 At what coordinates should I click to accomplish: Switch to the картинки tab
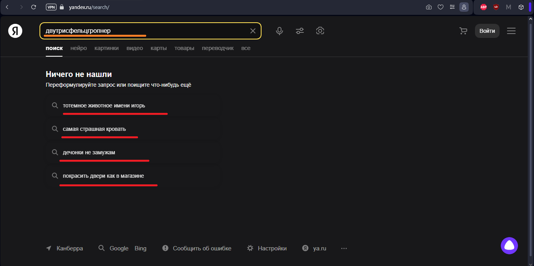point(106,48)
